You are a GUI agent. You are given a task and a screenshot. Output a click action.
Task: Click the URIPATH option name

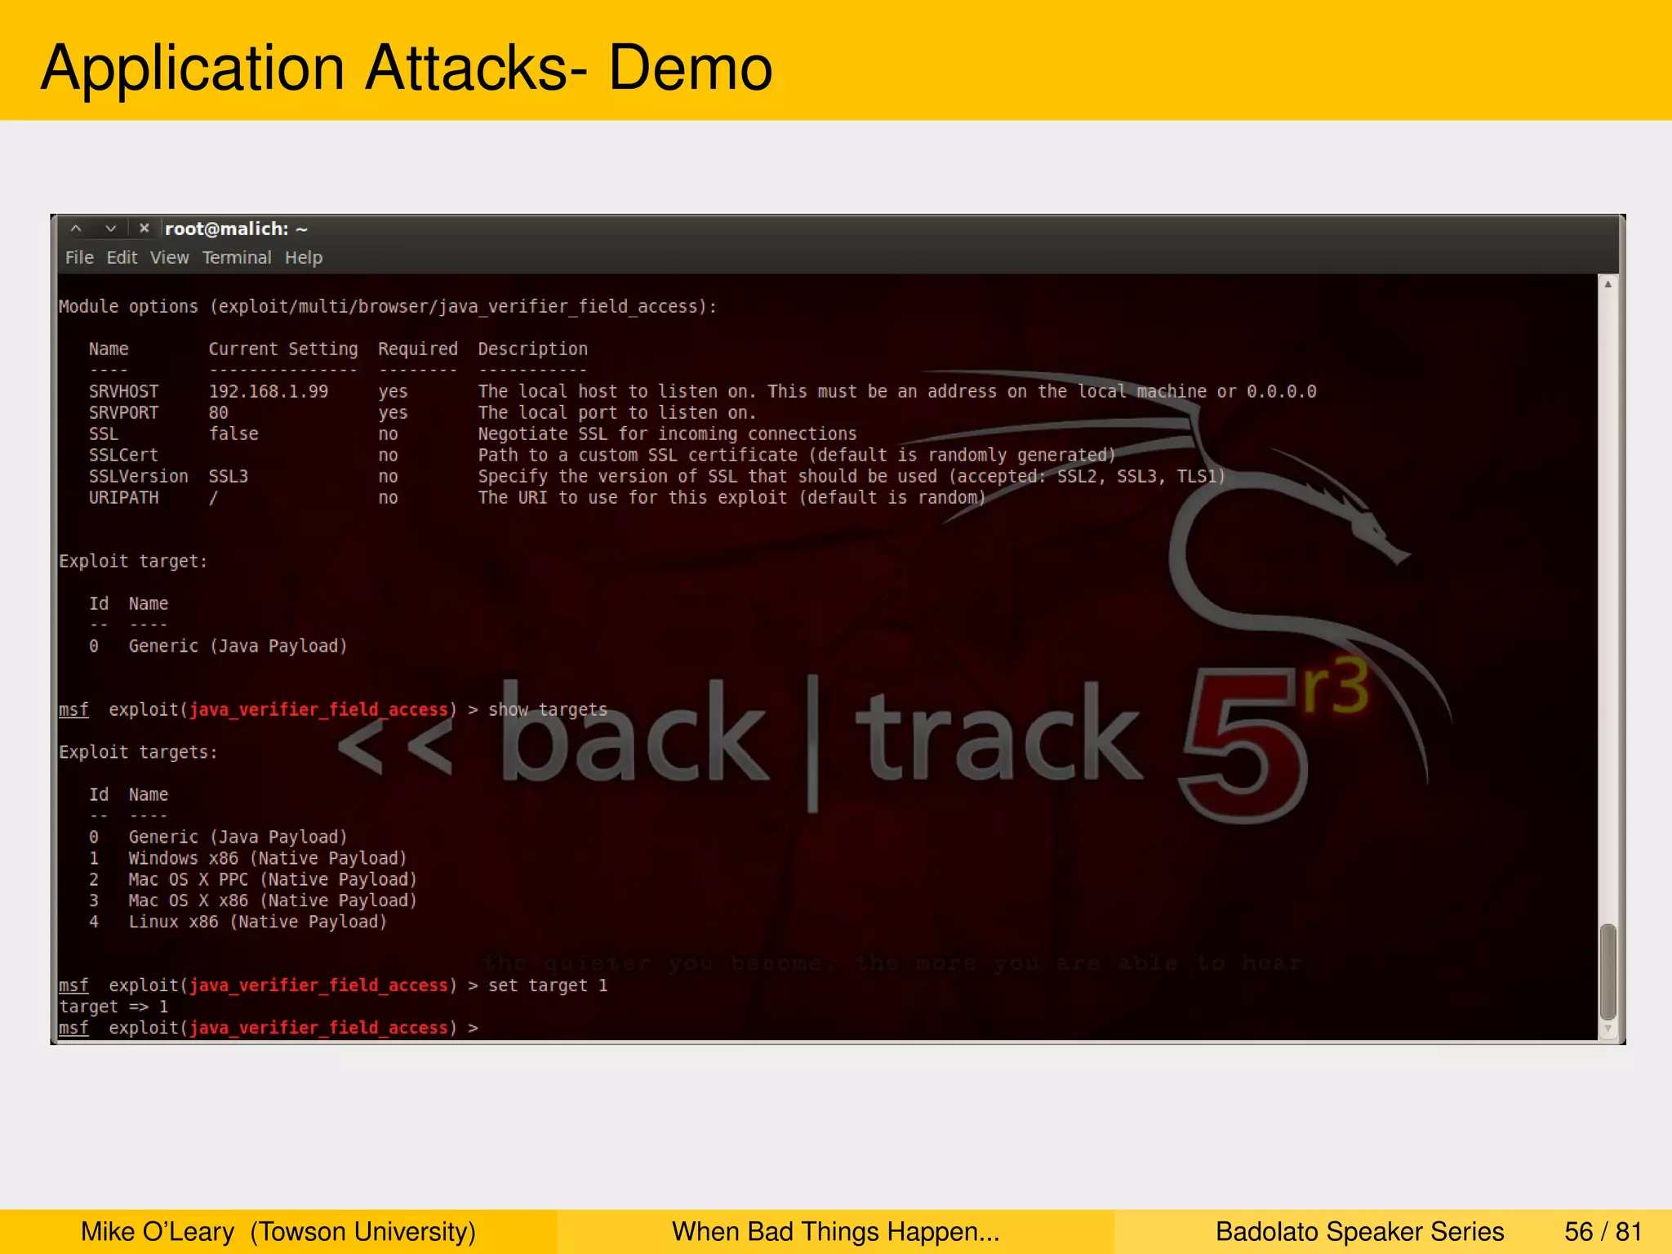123,498
